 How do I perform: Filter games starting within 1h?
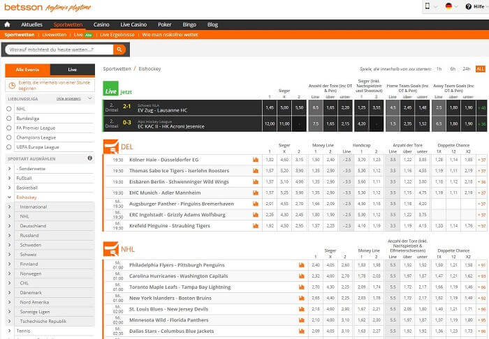439,69
